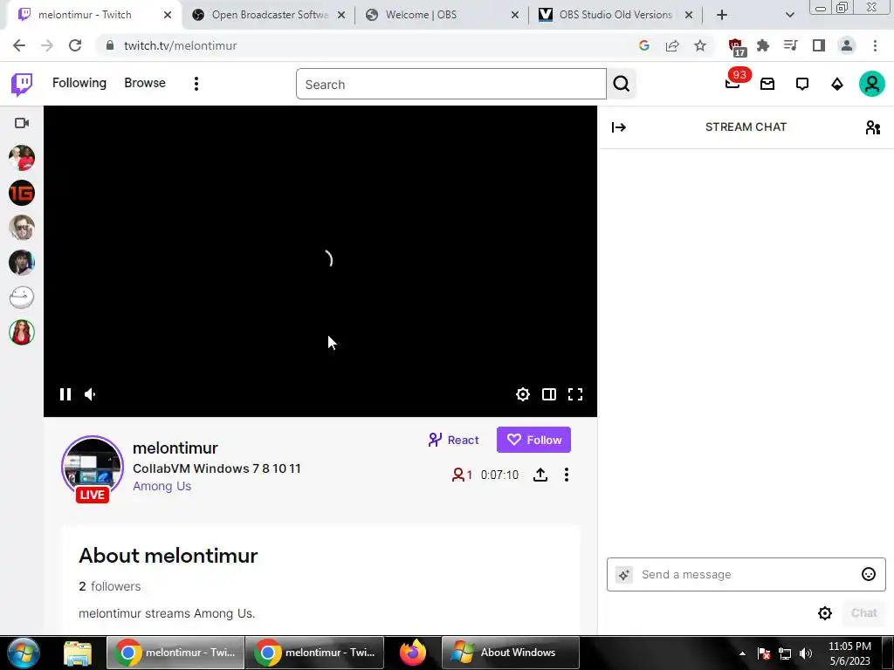The image size is (894, 670).
Task: Open Windows Explorer from the taskbar
Action: (x=77, y=653)
